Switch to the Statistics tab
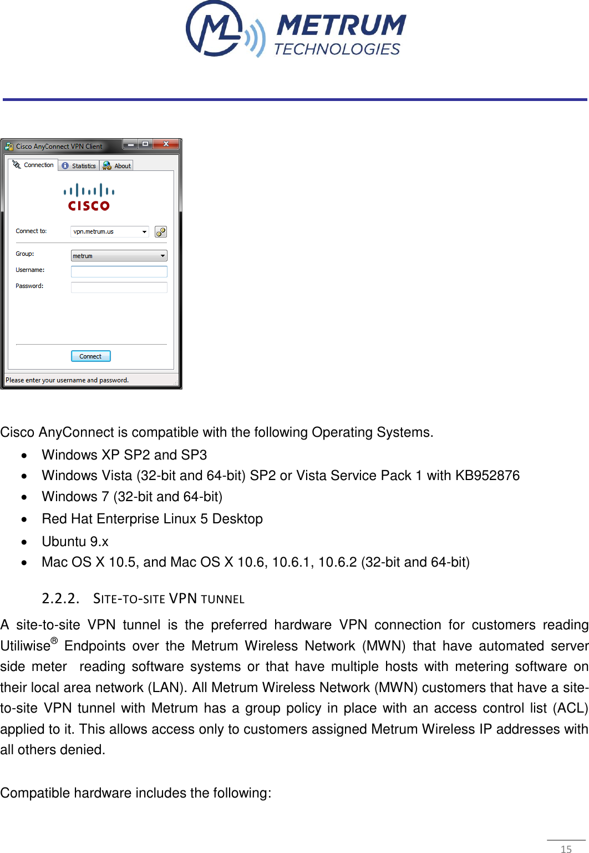The image size is (589, 853). point(79,166)
